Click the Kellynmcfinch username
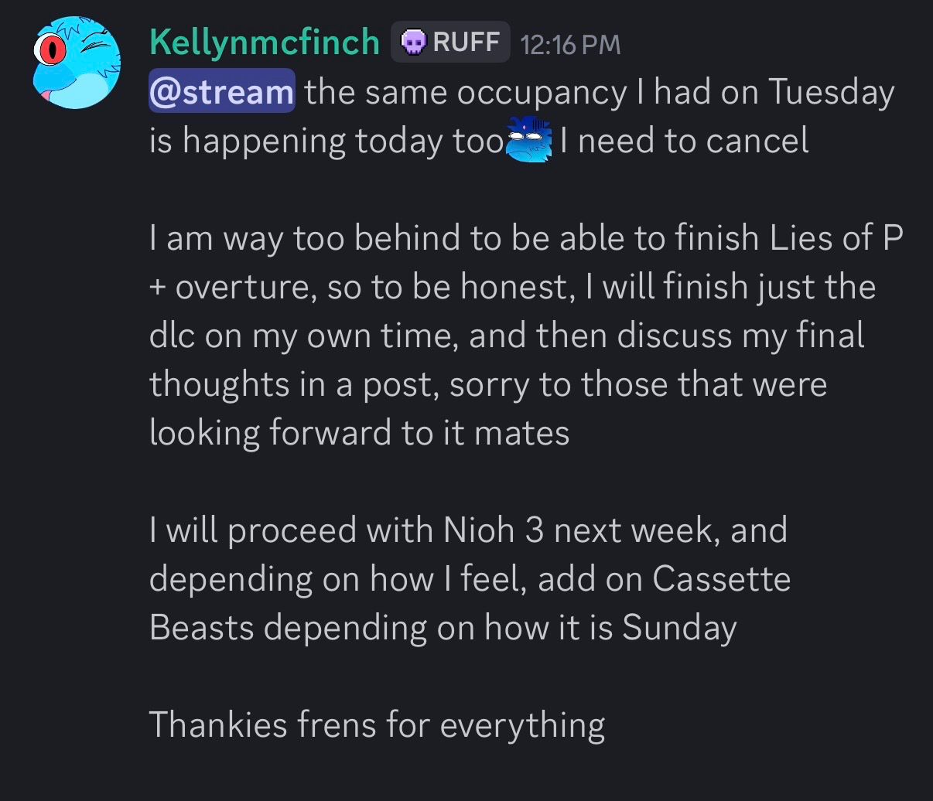Image resolution: width=933 pixels, height=801 pixels. click(x=264, y=42)
